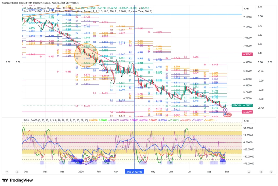278x186 pixels.
Task: Click 6.93000 on the price axis
Action: (x=248, y=62)
